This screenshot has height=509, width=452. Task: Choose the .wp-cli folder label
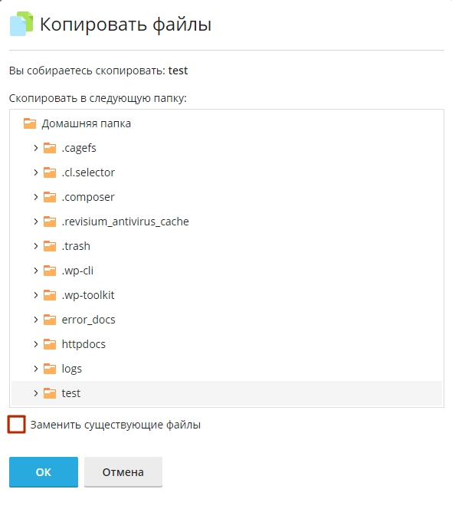click(77, 271)
